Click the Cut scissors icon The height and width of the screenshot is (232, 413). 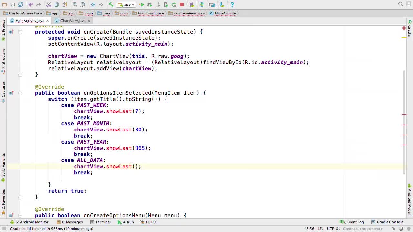coord(49,5)
